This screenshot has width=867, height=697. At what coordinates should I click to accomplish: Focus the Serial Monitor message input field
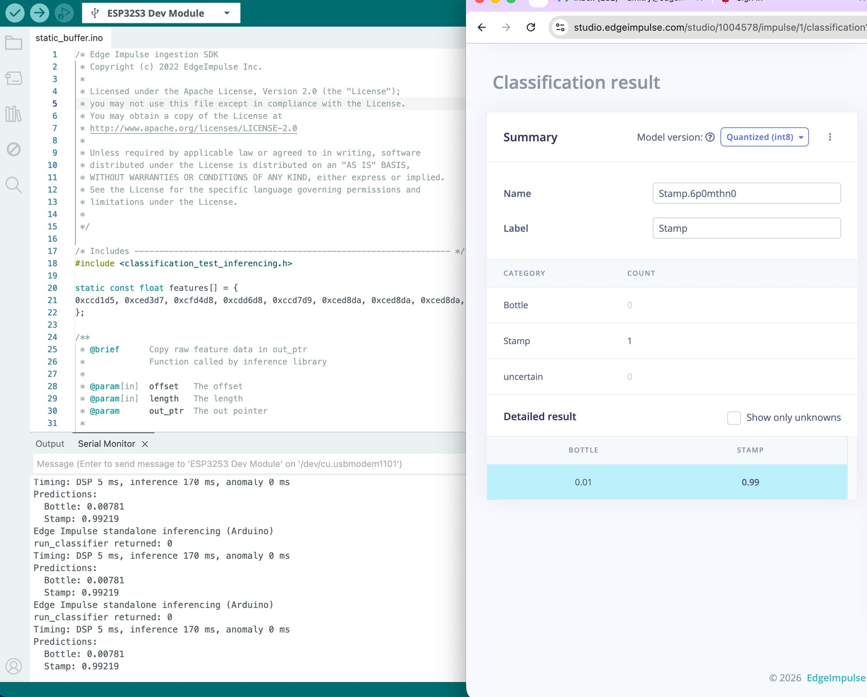249,464
